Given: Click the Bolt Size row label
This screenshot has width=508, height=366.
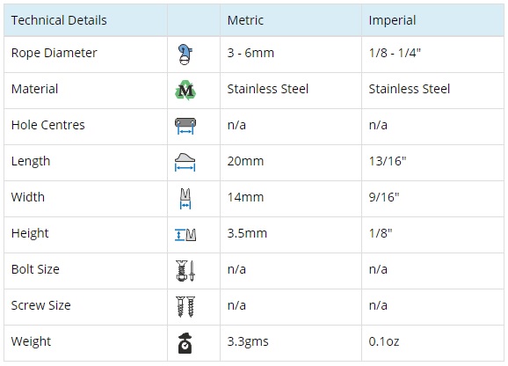Looking at the screenshot, I should pos(35,269).
